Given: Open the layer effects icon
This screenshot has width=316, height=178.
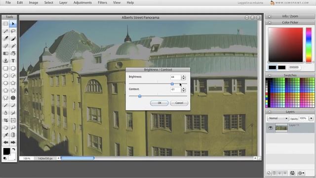Looking at the screenshot, I should click(x=292, y=173).
